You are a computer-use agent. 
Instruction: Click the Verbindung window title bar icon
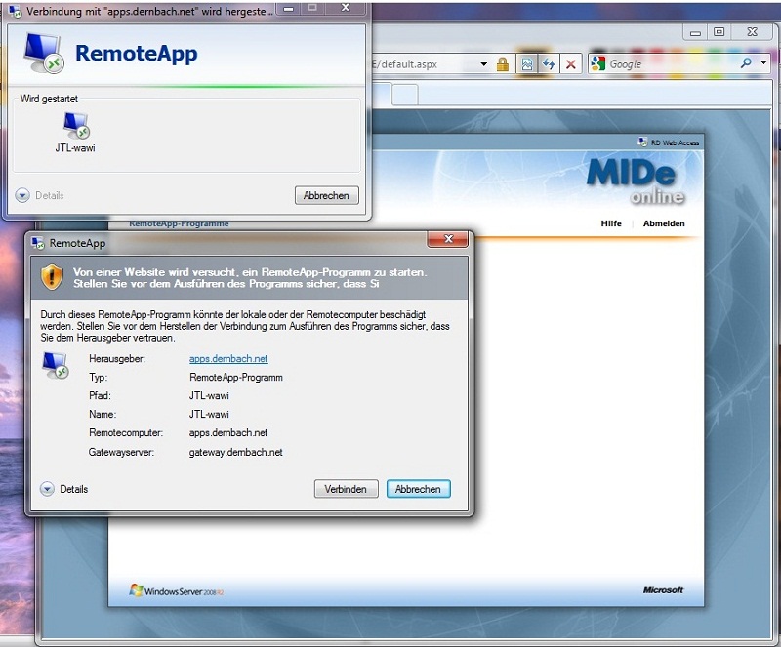(x=15, y=11)
